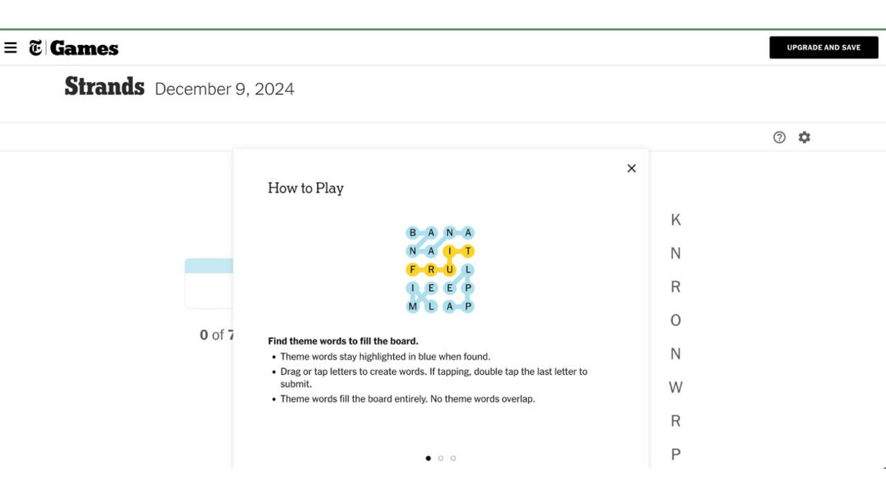The height and width of the screenshot is (497, 886).
Task: Click the Upgrade and Save button
Action: pyautogui.click(x=823, y=48)
